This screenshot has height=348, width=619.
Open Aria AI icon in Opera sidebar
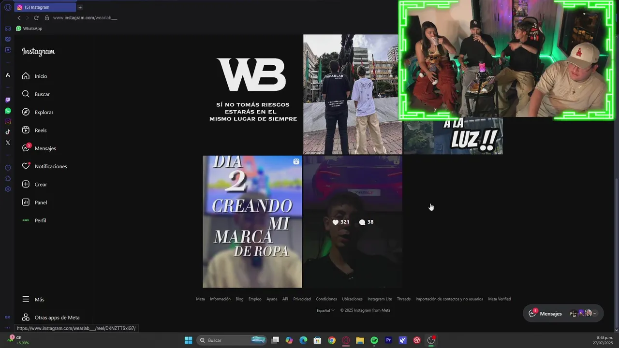(8, 75)
